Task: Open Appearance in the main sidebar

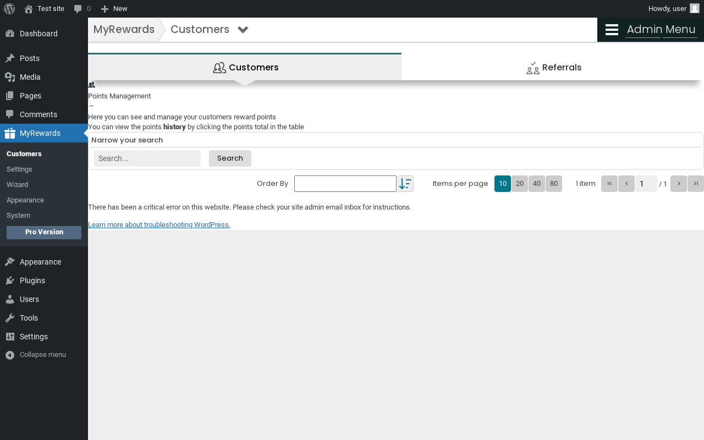Action: 44,262
